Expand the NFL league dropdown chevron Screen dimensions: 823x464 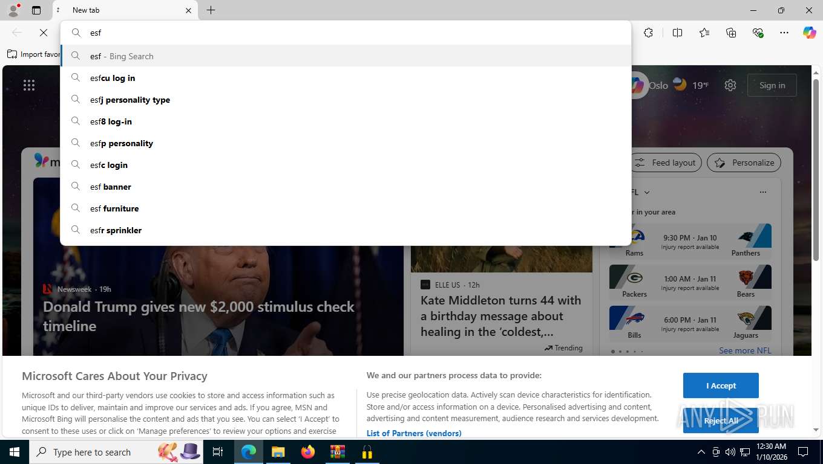(x=647, y=192)
